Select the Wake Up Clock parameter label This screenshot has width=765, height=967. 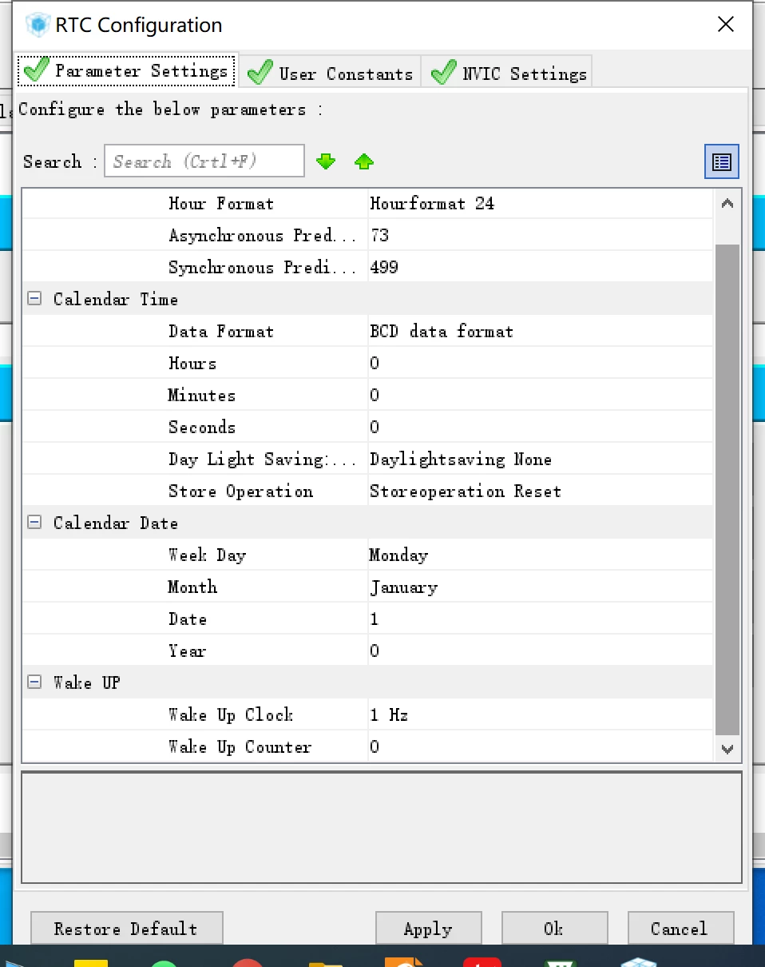(231, 714)
